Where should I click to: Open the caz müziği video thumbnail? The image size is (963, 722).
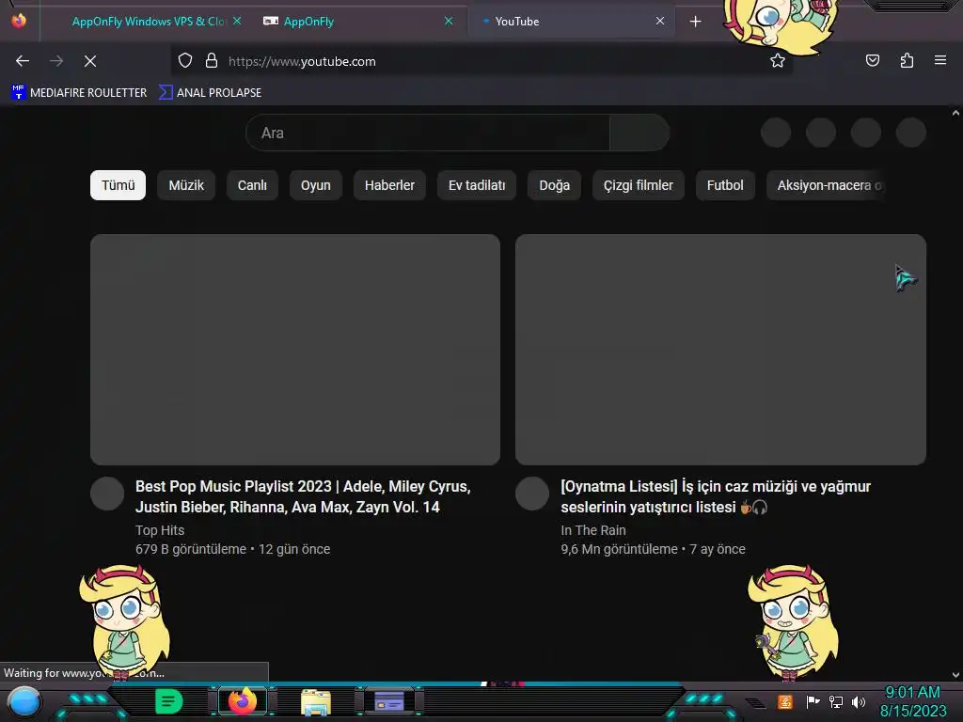tap(720, 350)
